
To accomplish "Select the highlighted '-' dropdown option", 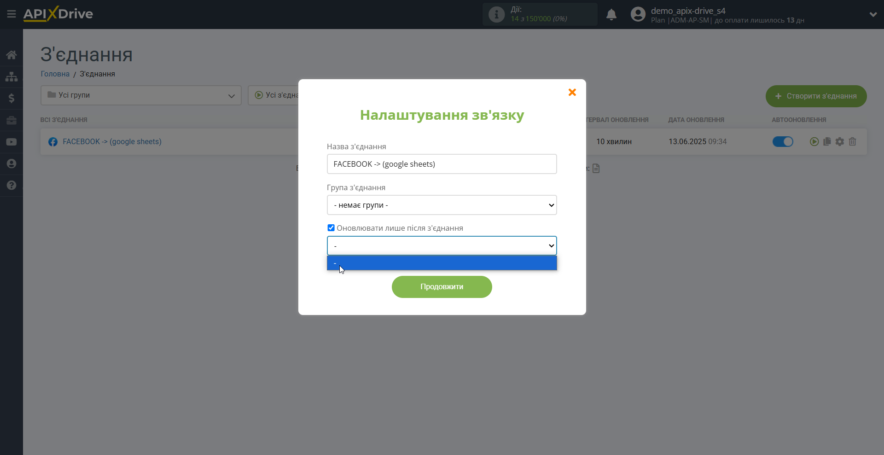I will (442, 263).
